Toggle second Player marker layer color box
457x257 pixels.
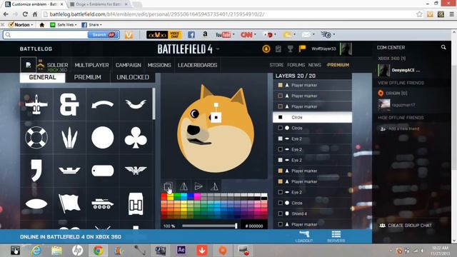[280, 96]
